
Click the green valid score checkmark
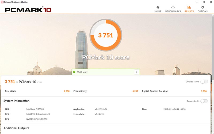(x=74, y=72)
